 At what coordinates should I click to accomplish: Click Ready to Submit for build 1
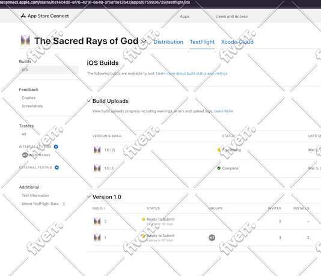point(160,236)
